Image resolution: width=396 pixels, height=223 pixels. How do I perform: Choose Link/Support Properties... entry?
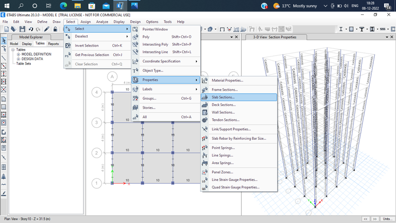(239, 129)
